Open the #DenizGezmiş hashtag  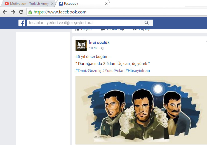(88, 71)
